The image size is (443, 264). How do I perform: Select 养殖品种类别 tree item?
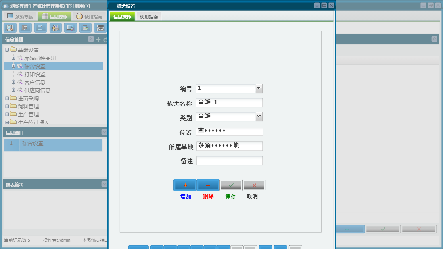pyautogui.click(x=40, y=58)
